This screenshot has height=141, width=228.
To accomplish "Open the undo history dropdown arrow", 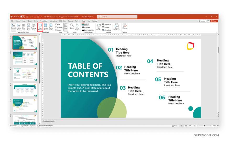I will [x=32, y=17].
